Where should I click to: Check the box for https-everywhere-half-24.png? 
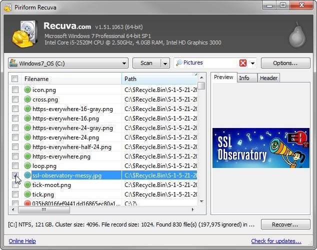coord(15,146)
